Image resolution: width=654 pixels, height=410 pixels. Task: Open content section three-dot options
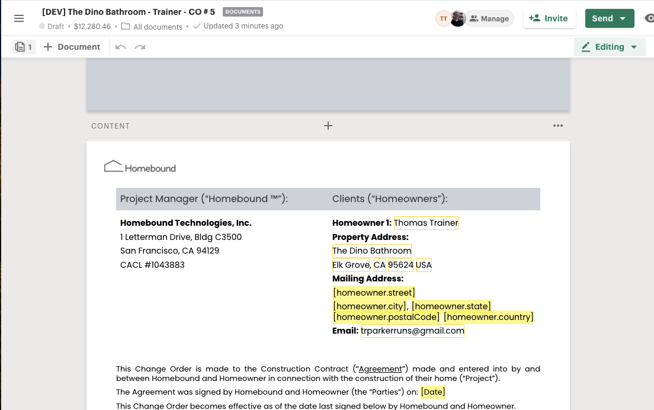(558, 126)
